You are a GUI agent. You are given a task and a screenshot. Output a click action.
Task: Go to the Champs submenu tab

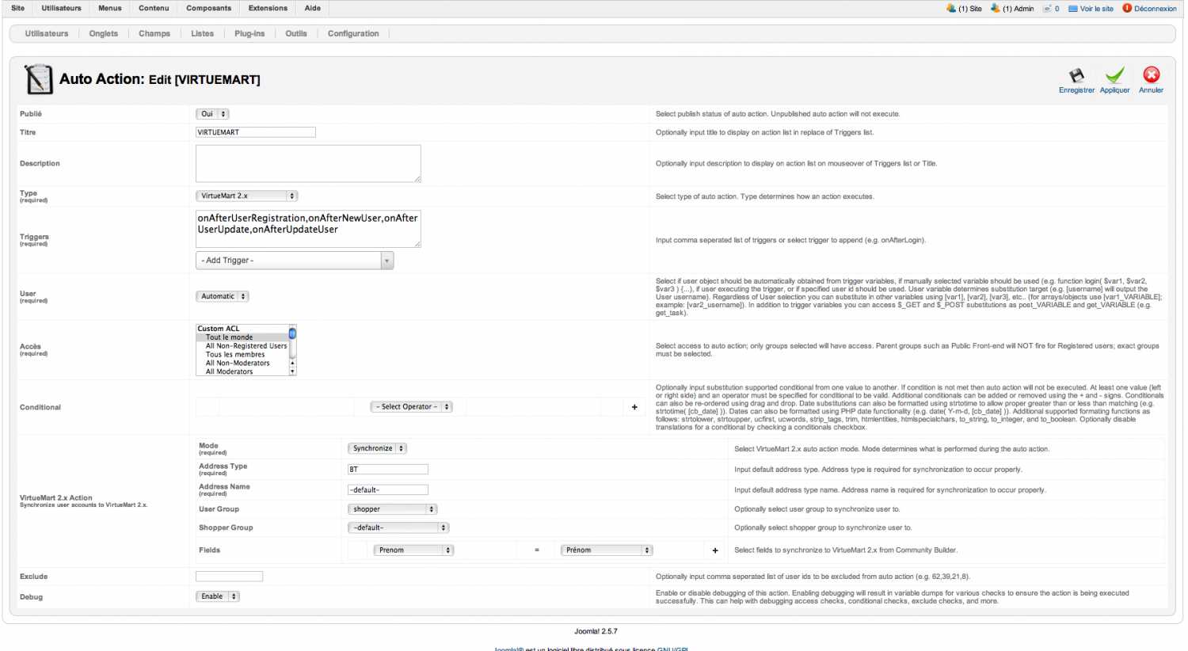tap(154, 34)
